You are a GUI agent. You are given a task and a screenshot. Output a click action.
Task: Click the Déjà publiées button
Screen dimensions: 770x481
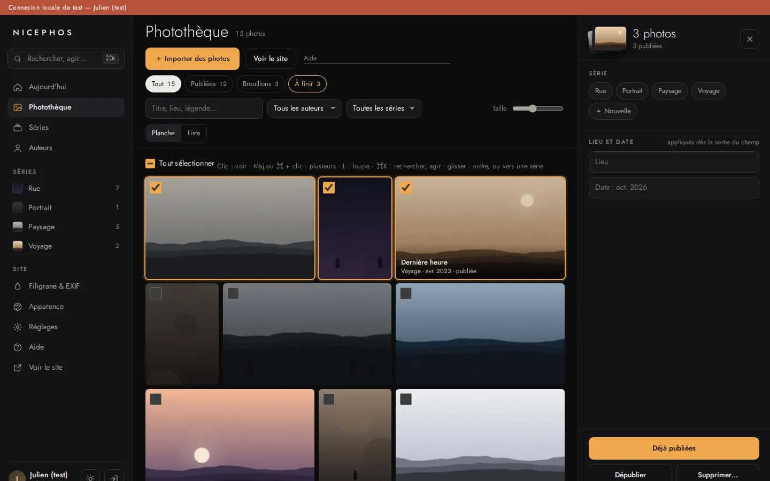click(x=674, y=448)
